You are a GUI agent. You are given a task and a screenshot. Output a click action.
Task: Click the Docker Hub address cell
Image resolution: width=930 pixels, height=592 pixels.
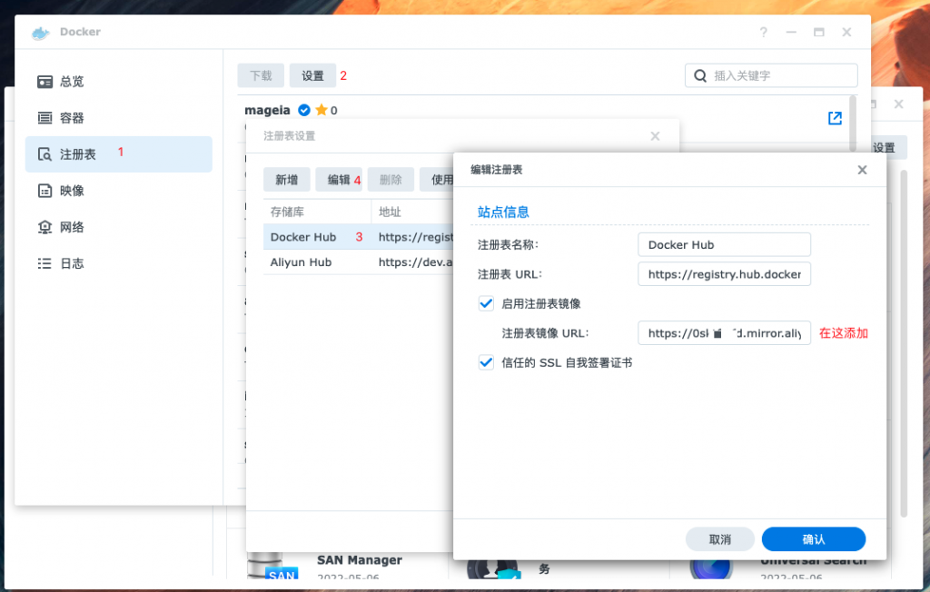416,237
